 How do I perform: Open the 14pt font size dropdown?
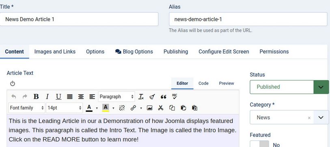click(65, 108)
